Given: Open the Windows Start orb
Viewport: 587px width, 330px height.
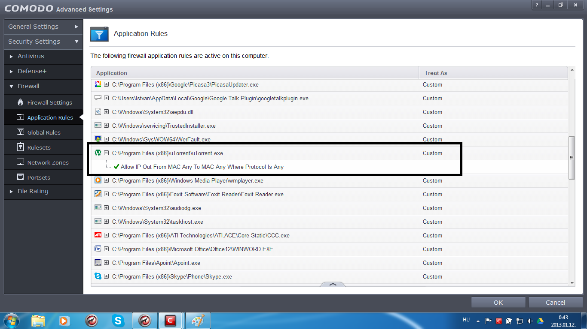Looking at the screenshot, I should pos(11,321).
